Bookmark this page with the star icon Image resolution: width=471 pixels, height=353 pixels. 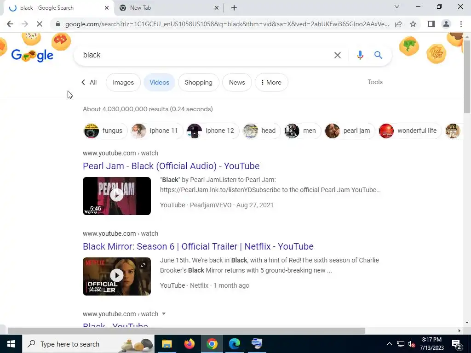[413, 24]
